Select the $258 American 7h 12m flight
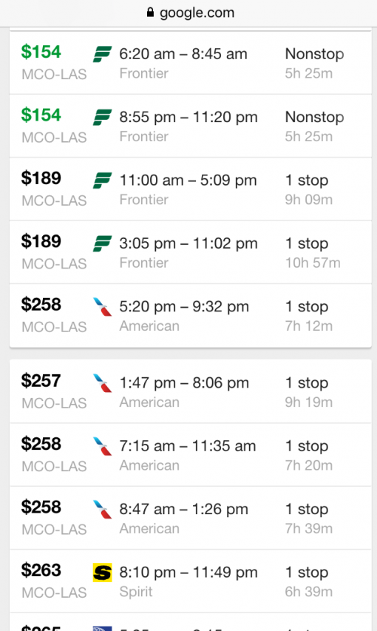The width and height of the screenshot is (377, 631). coord(190,315)
